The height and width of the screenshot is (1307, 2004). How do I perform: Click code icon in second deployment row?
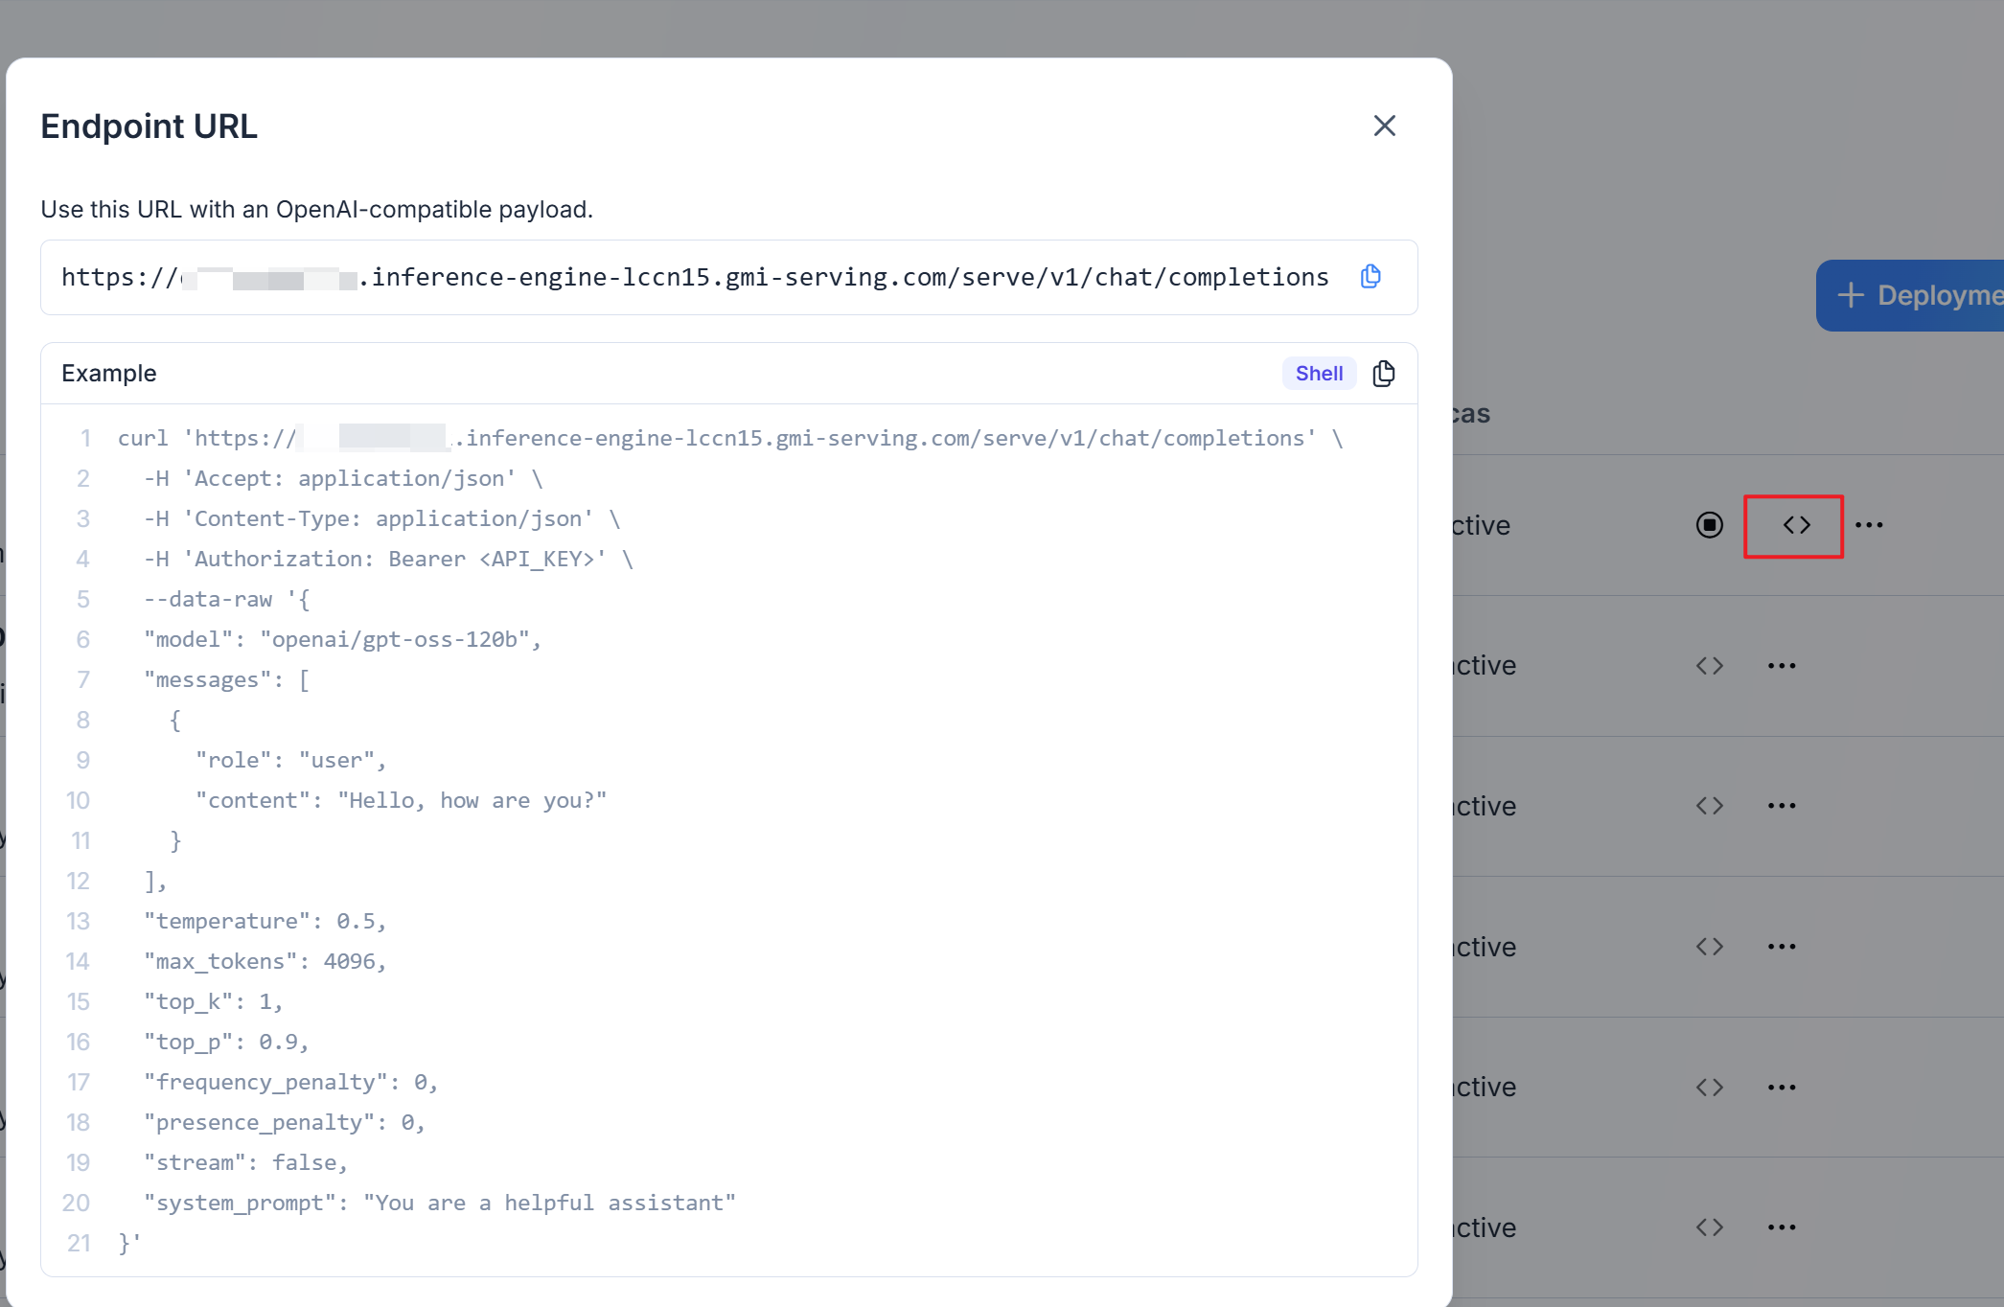pos(1709,666)
